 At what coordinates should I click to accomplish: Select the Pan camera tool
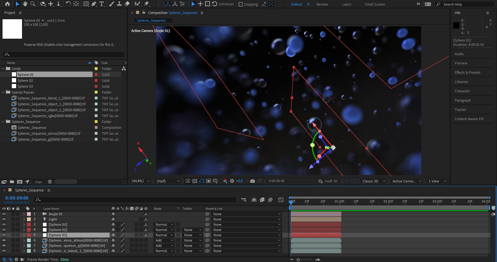point(51,4)
